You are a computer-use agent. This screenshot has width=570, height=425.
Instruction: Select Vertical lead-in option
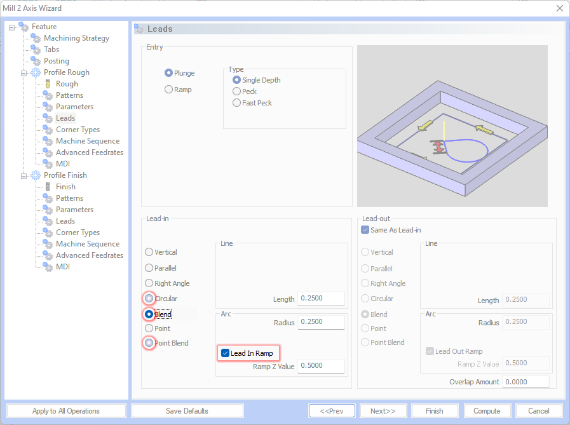coord(149,252)
